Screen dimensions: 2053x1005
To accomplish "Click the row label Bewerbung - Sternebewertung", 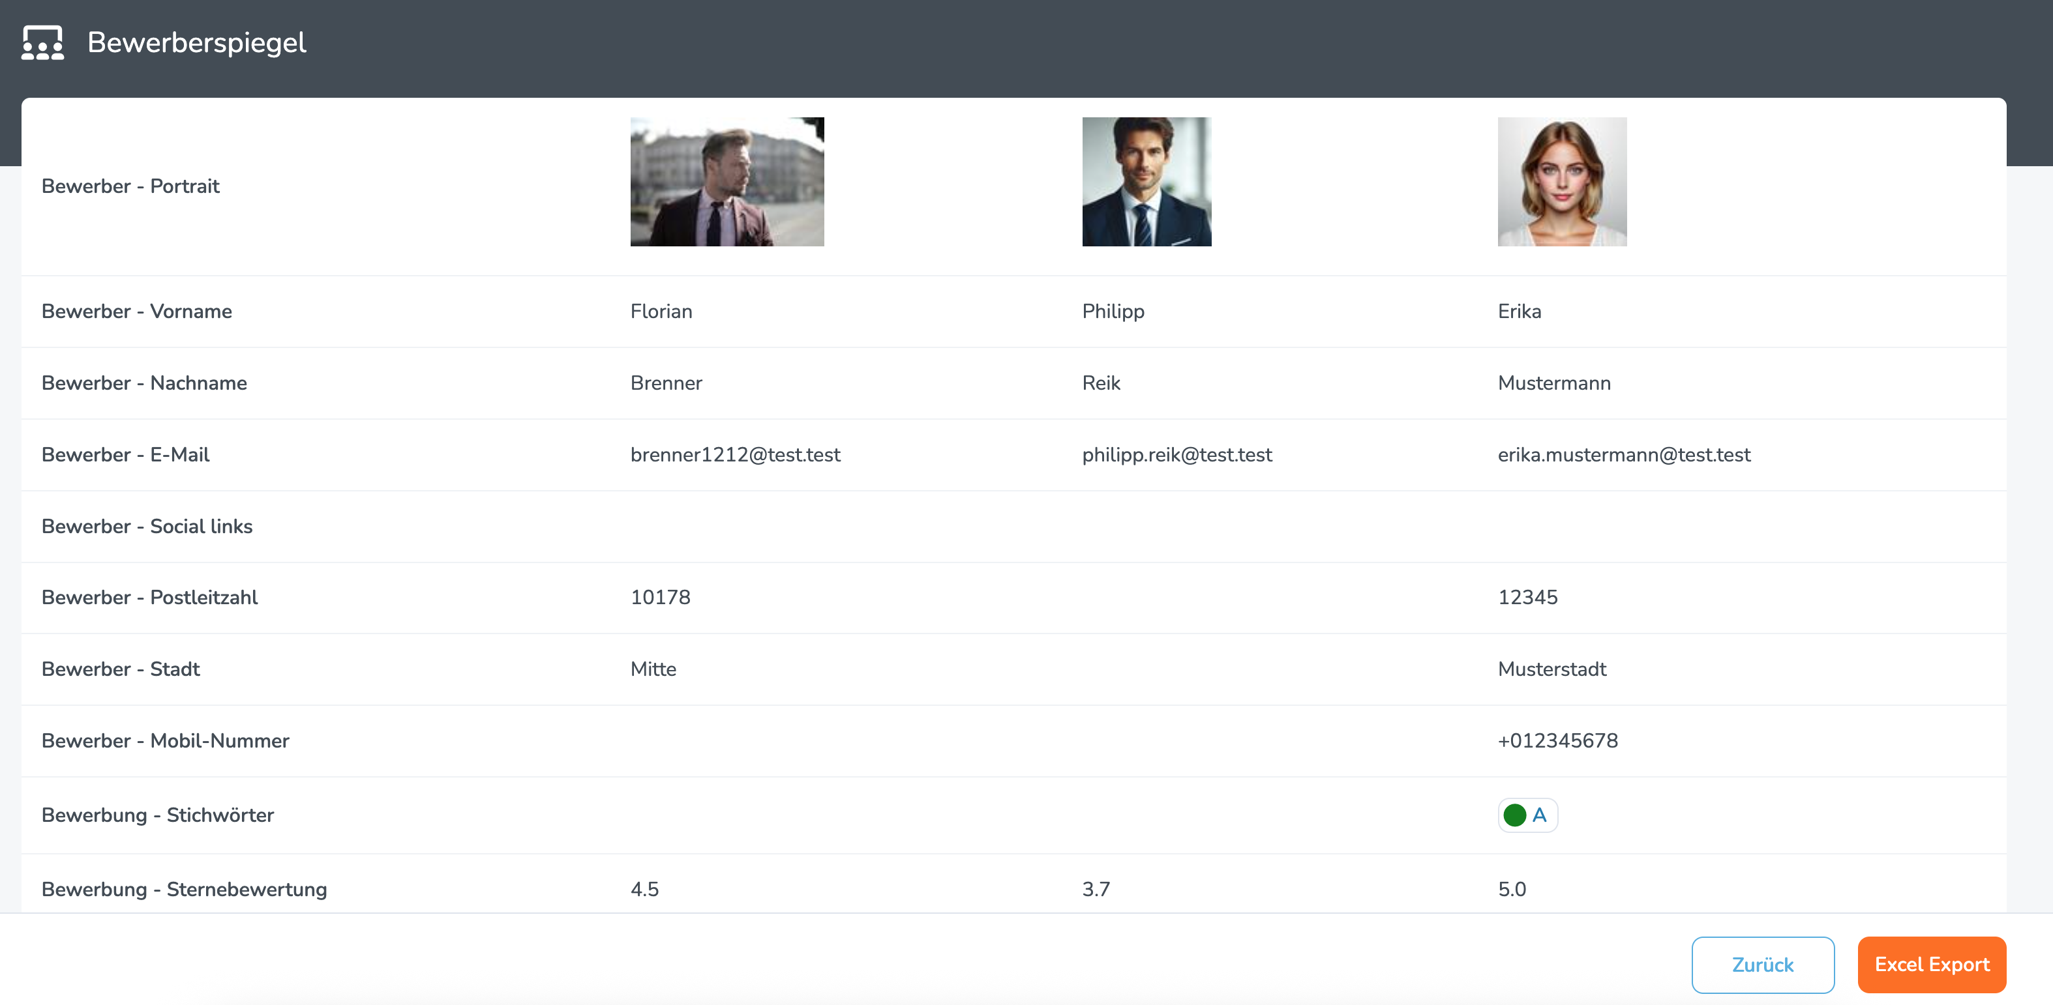I will (x=184, y=889).
